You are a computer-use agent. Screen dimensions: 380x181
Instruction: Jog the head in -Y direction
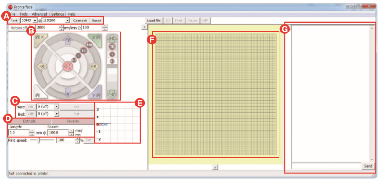pyautogui.click(x=67, y=93)
